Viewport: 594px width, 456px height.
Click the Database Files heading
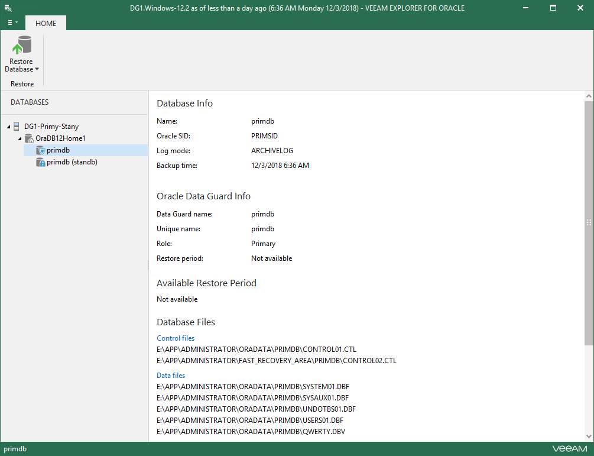coord(186,322)
